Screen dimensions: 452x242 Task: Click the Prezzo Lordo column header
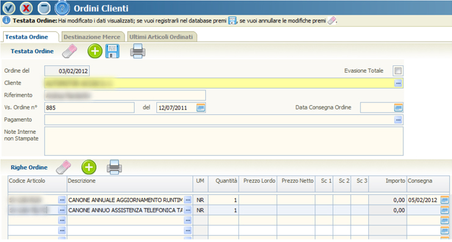tap(258, 184)
